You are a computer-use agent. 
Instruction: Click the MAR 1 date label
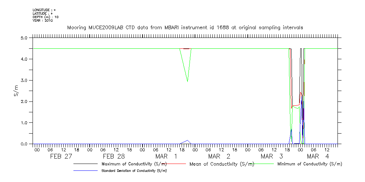pyautogui.click(x=166, y=156)
